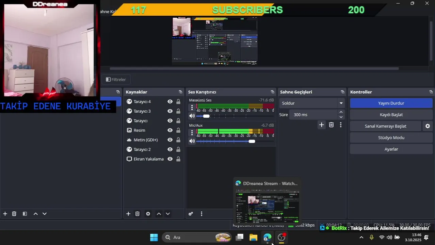435x245 pixels.
Task: Toggle visibility of Tarayıcı 4 source
Action: click(170, 101)
